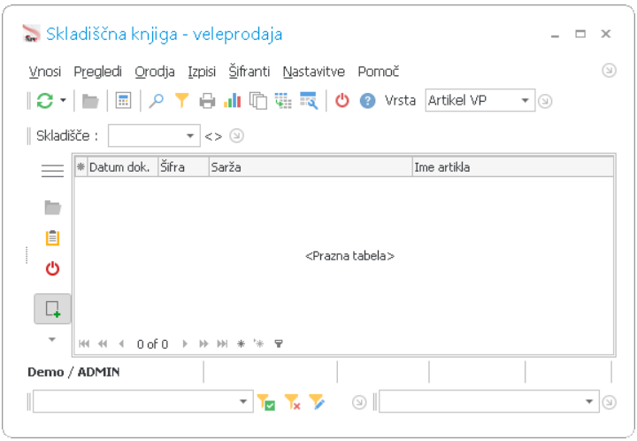Click the menu bar customize arrow circle
This screenshot has height=441, width=637.
coord(609,71)
